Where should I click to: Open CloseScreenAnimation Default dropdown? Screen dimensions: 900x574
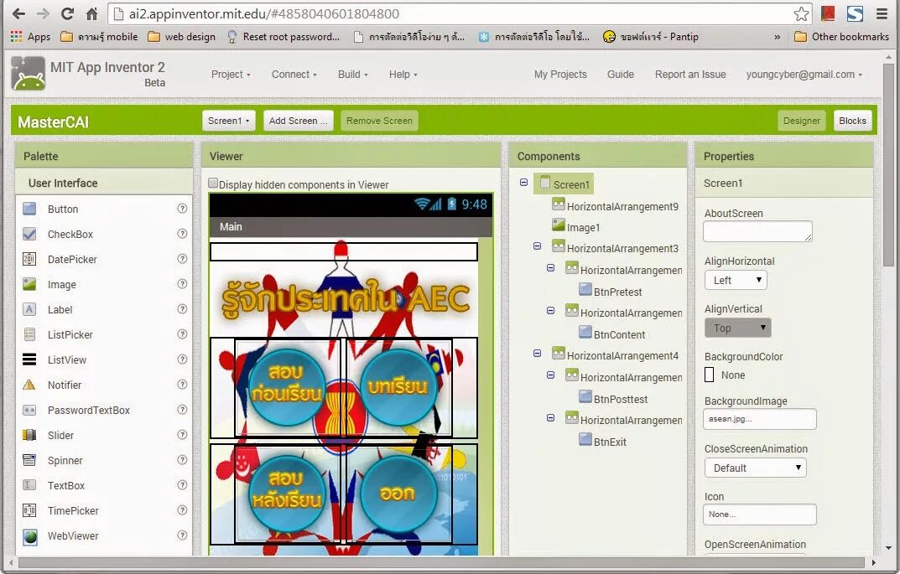756,468
